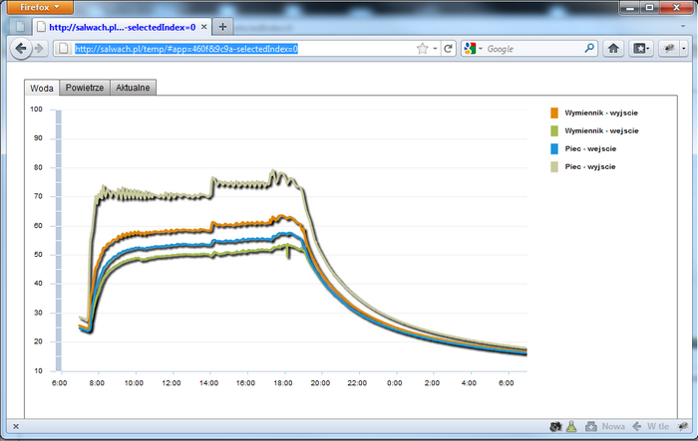Bookmark this page with the star icon
The height and width of the screenshot is (441, 698).
click(x=423, y=49)
